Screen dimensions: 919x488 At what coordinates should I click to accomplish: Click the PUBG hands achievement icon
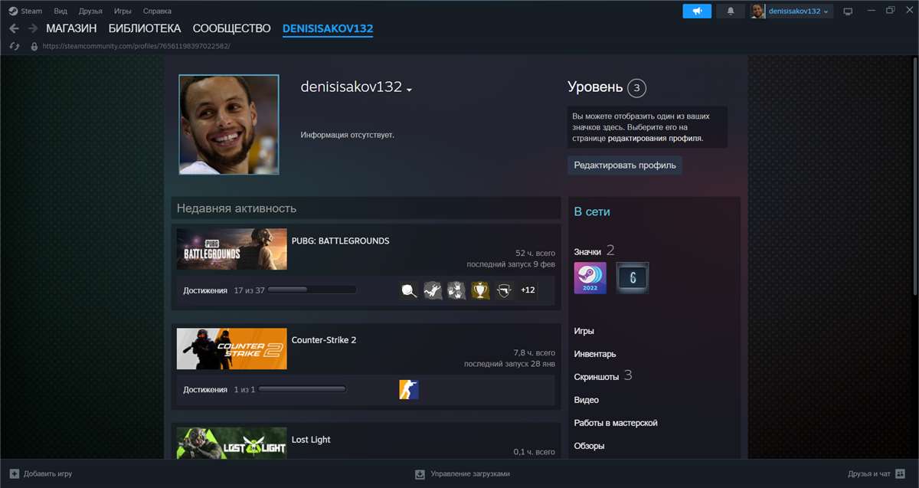coord(456,290)
